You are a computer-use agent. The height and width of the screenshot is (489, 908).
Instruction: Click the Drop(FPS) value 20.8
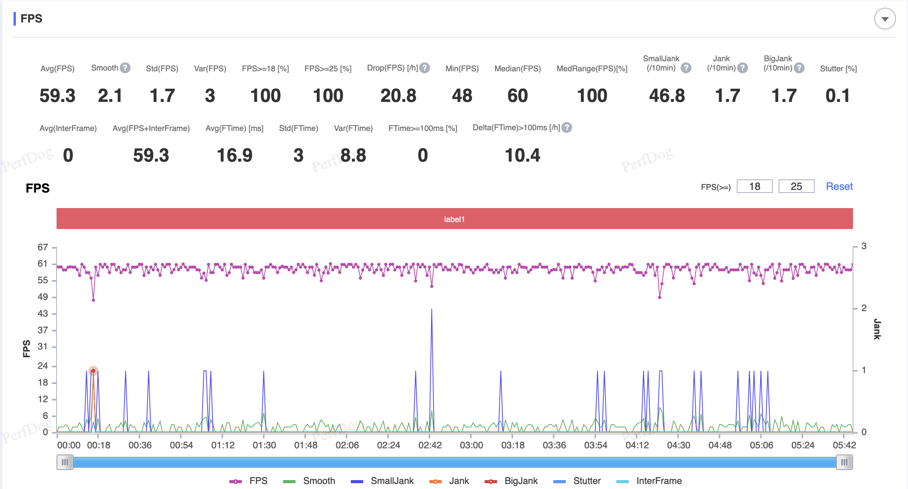(x=398, y=96)
